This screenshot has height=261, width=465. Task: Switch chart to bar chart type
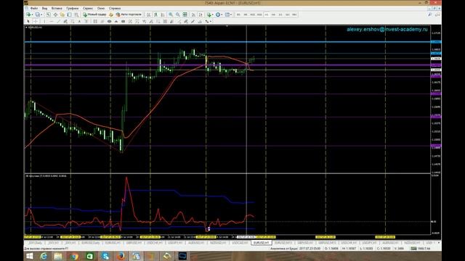(149, 14)
